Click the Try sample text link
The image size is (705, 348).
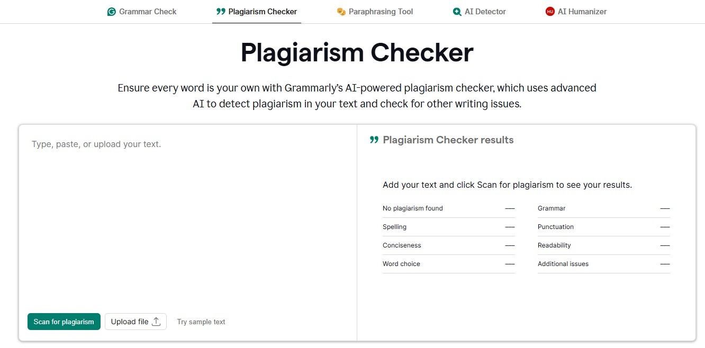(x=201, y=321)
